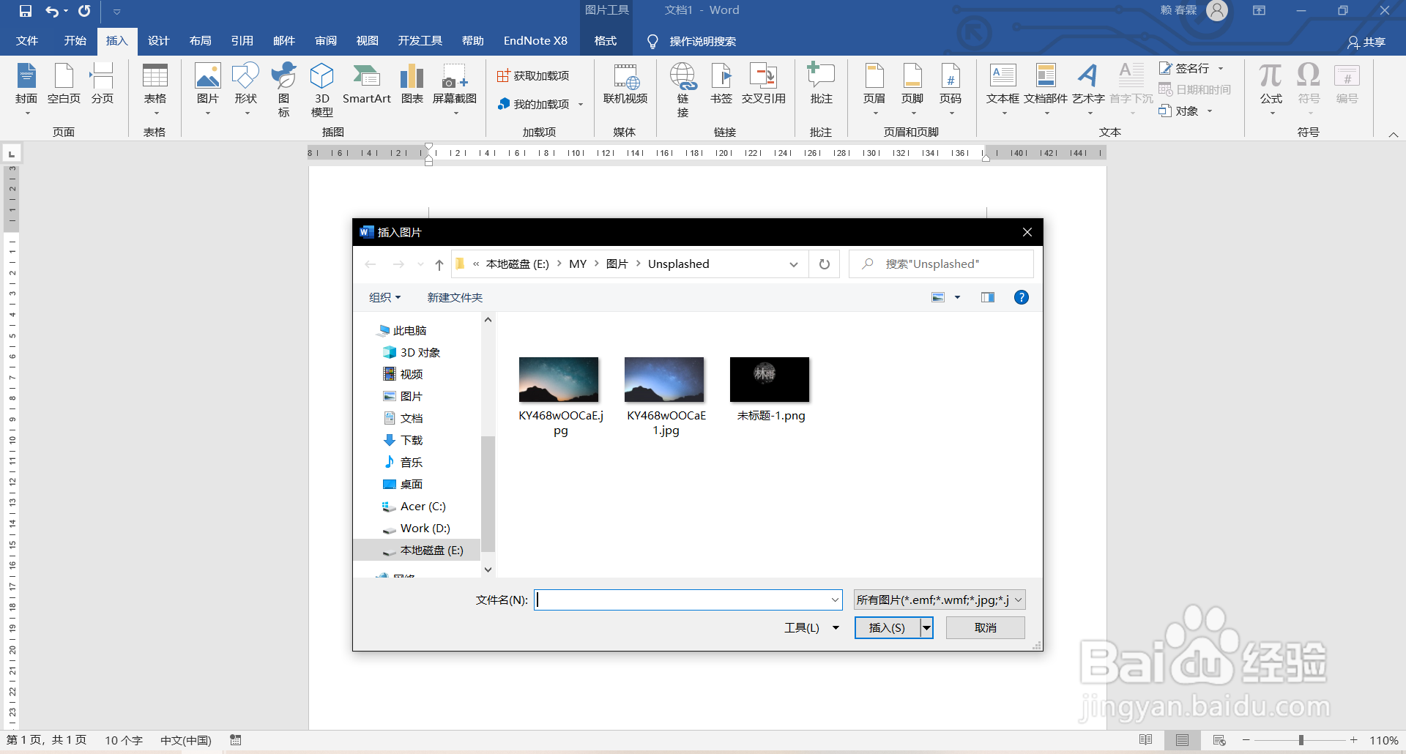Open the file type filter dropdown
Viewport: 1406px width, 754px height.
click(940, 600)
